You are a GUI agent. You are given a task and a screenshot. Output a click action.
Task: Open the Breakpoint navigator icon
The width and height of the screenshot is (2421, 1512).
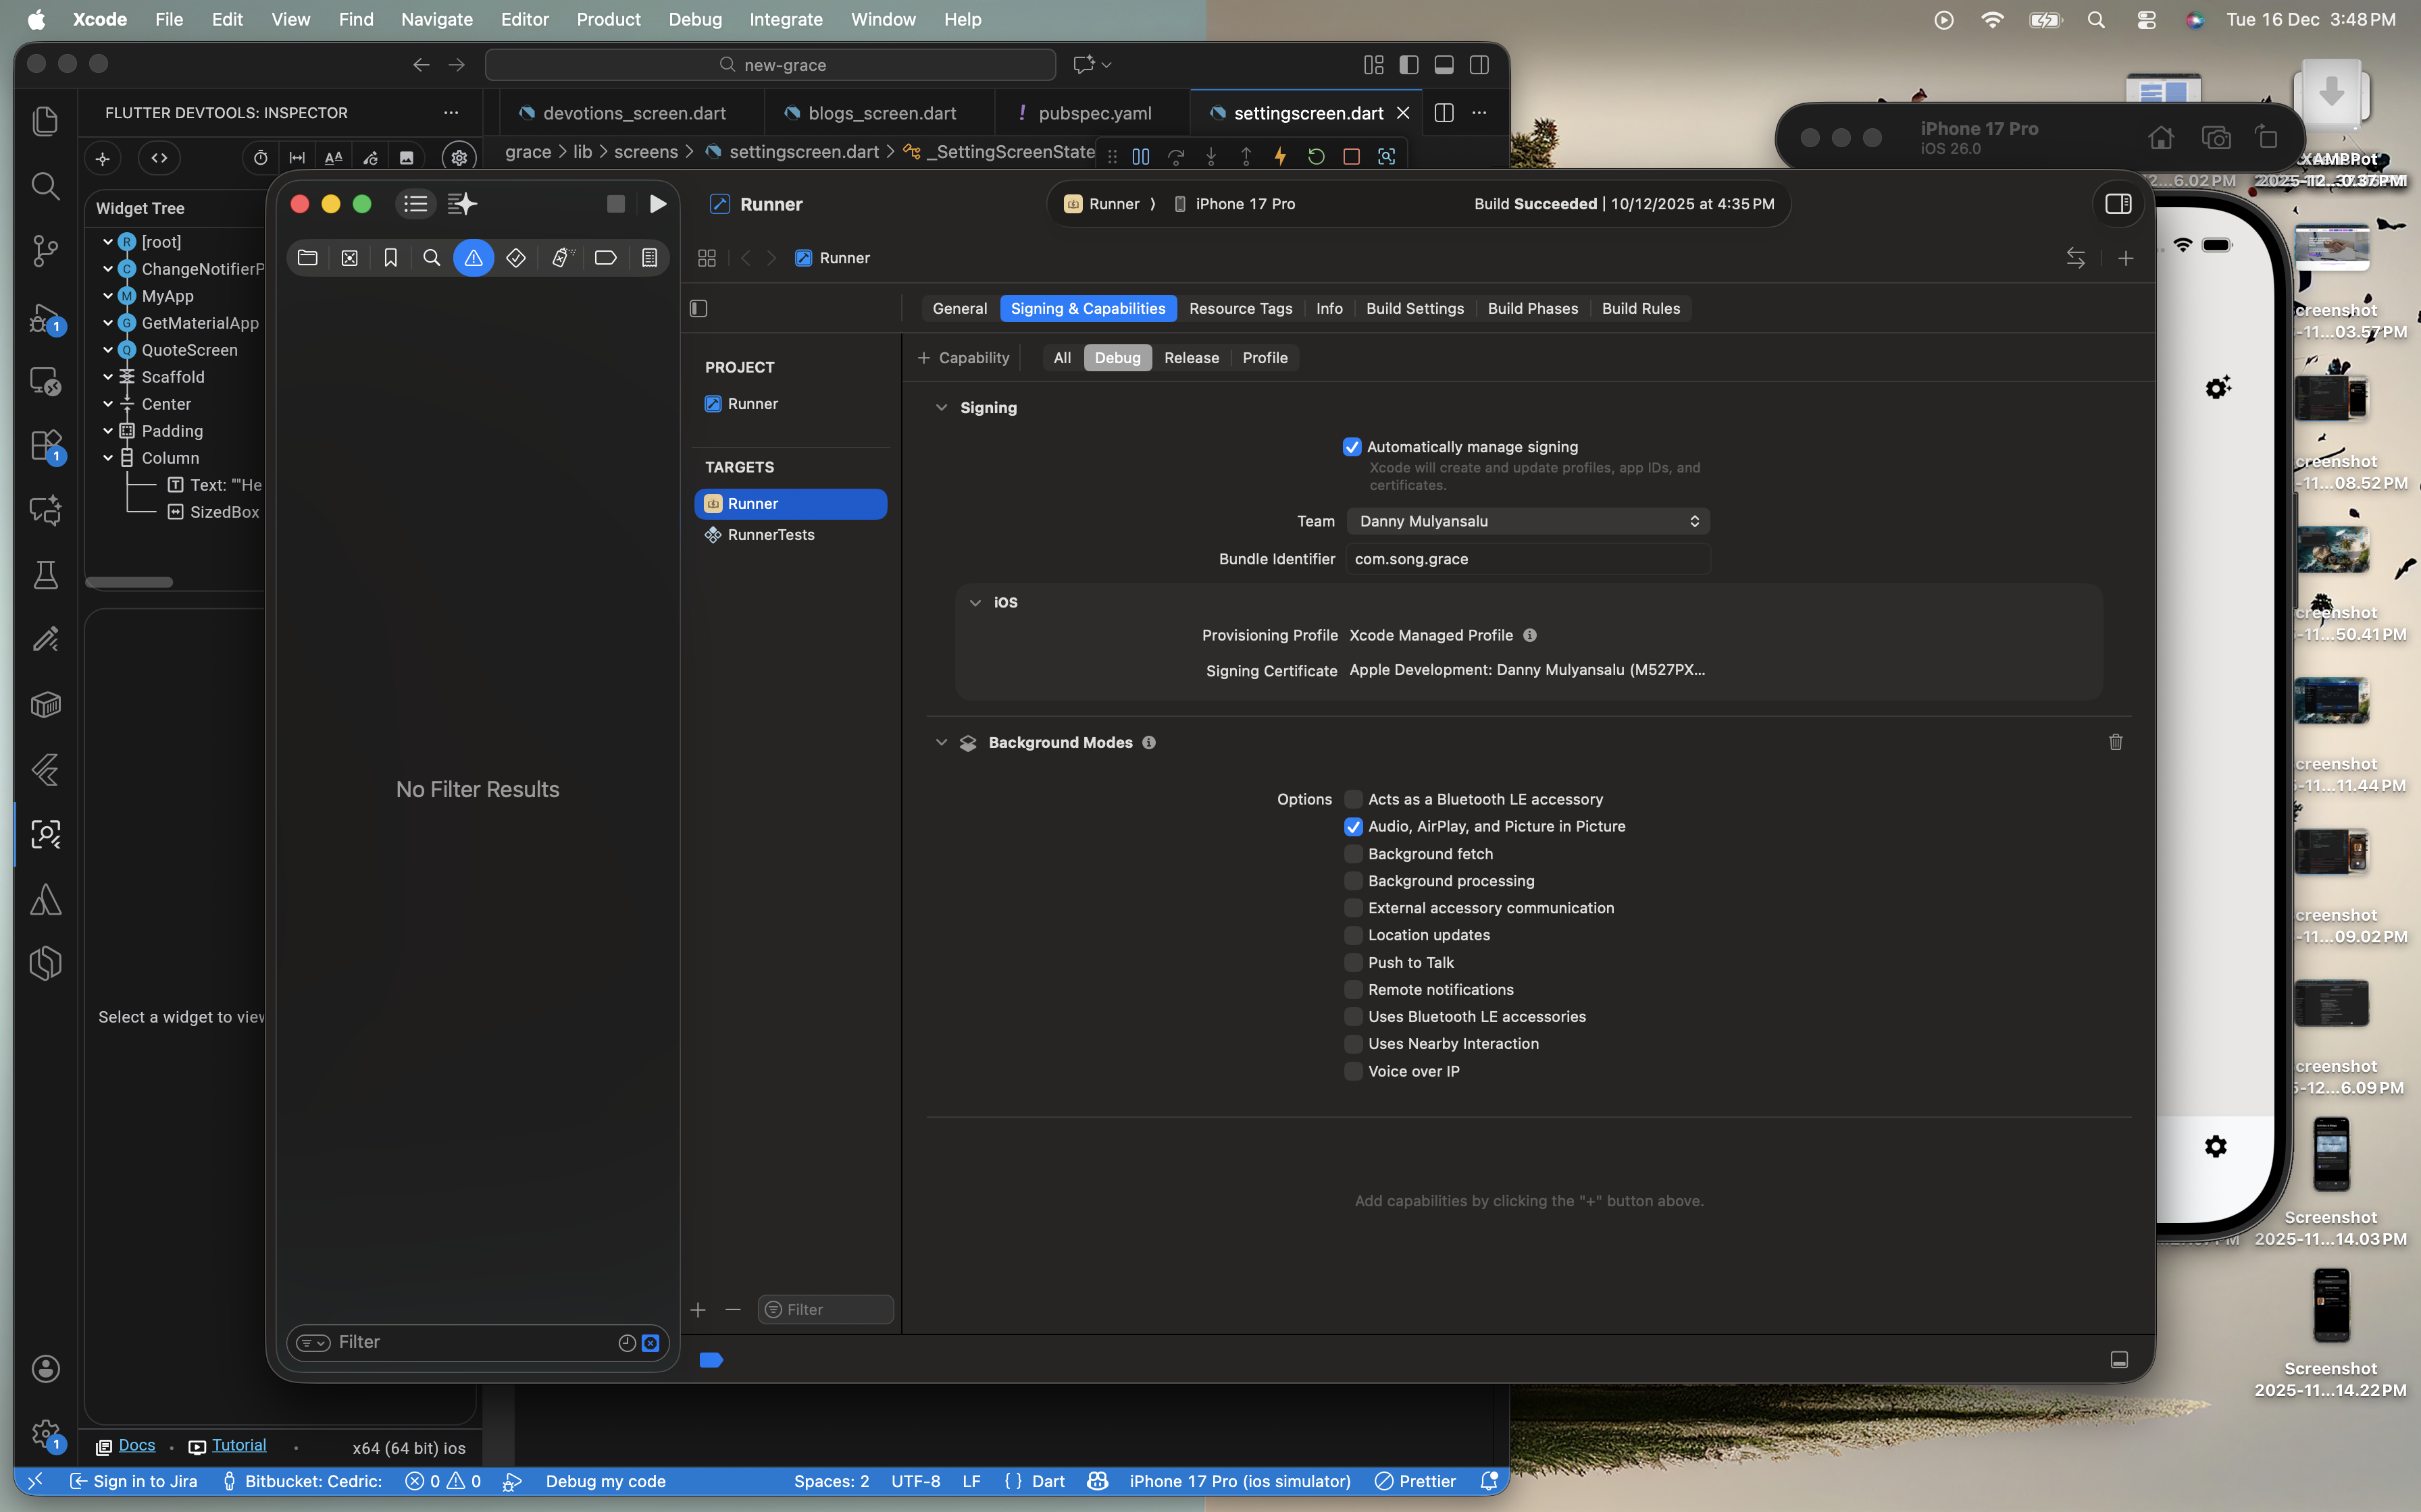coord(605,258)
